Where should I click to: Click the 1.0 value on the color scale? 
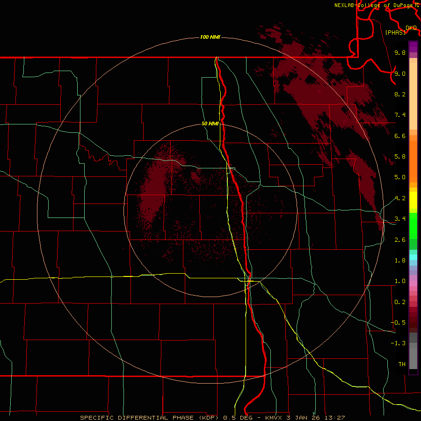tap(400, 281)
